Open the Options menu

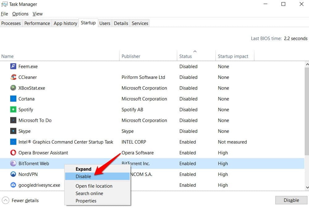(20, 14)
